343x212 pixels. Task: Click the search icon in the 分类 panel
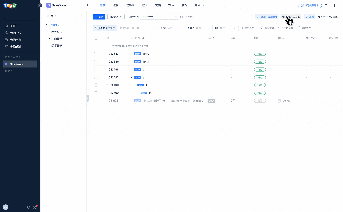tap(81, 17)
